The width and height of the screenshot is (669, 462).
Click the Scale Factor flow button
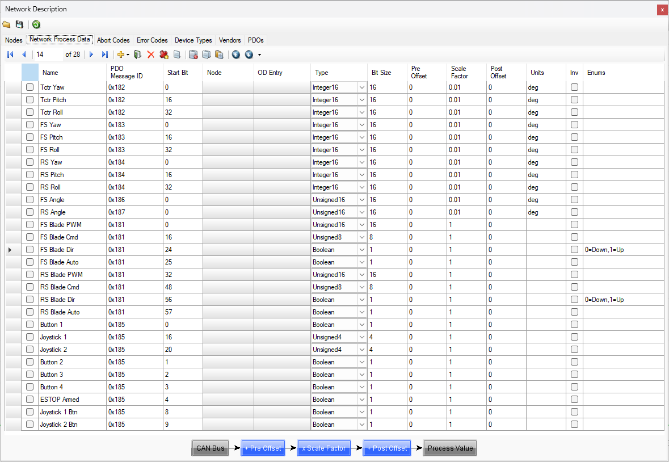tap(323, 448)
